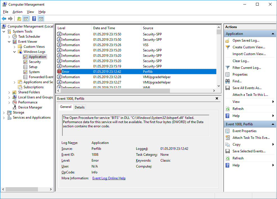
Task: Click the Filter Current Log funnel icon
Action: (228, 68)
